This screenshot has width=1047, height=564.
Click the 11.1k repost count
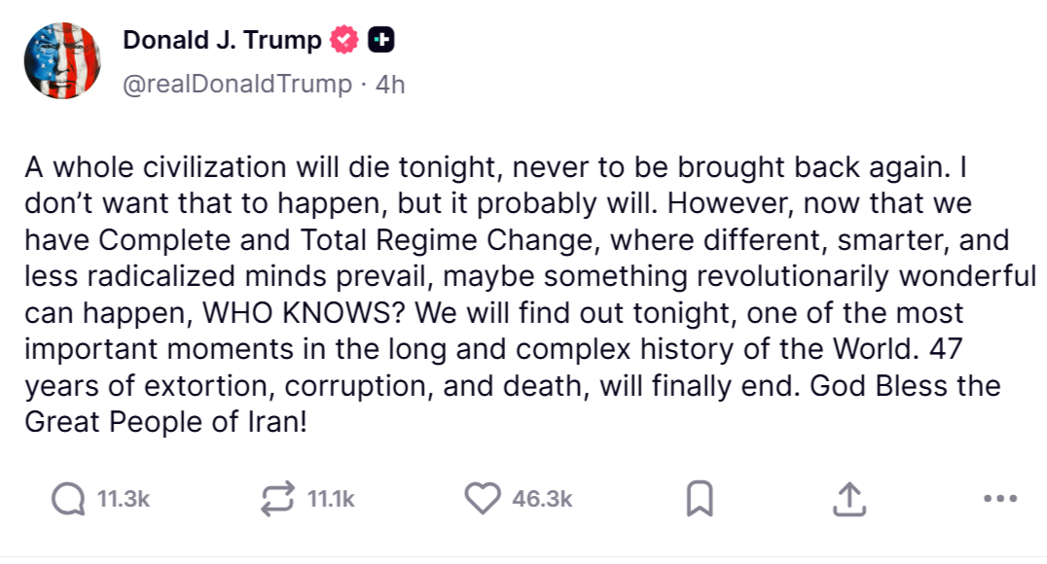331,500
